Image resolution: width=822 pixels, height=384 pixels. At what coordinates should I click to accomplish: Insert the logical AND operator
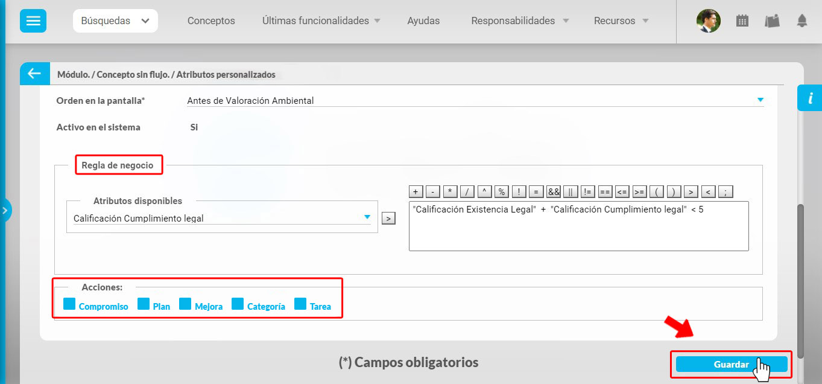pyautogui.click(x=554, y=191)
